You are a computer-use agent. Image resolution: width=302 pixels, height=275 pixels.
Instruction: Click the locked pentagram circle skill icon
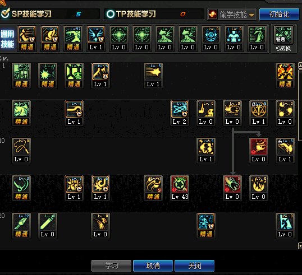coord(259,109)
